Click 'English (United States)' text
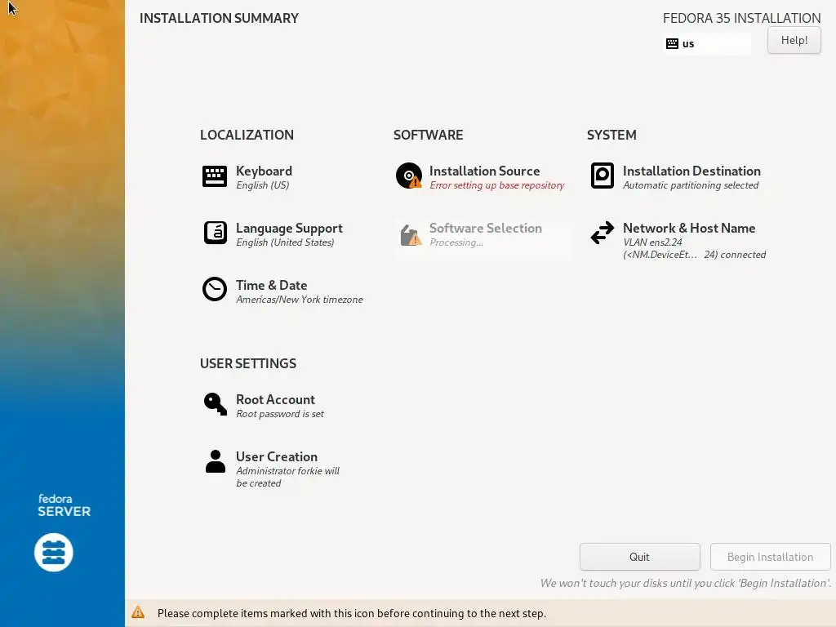This screenshot has height=627, width=836. click(285, 242)
